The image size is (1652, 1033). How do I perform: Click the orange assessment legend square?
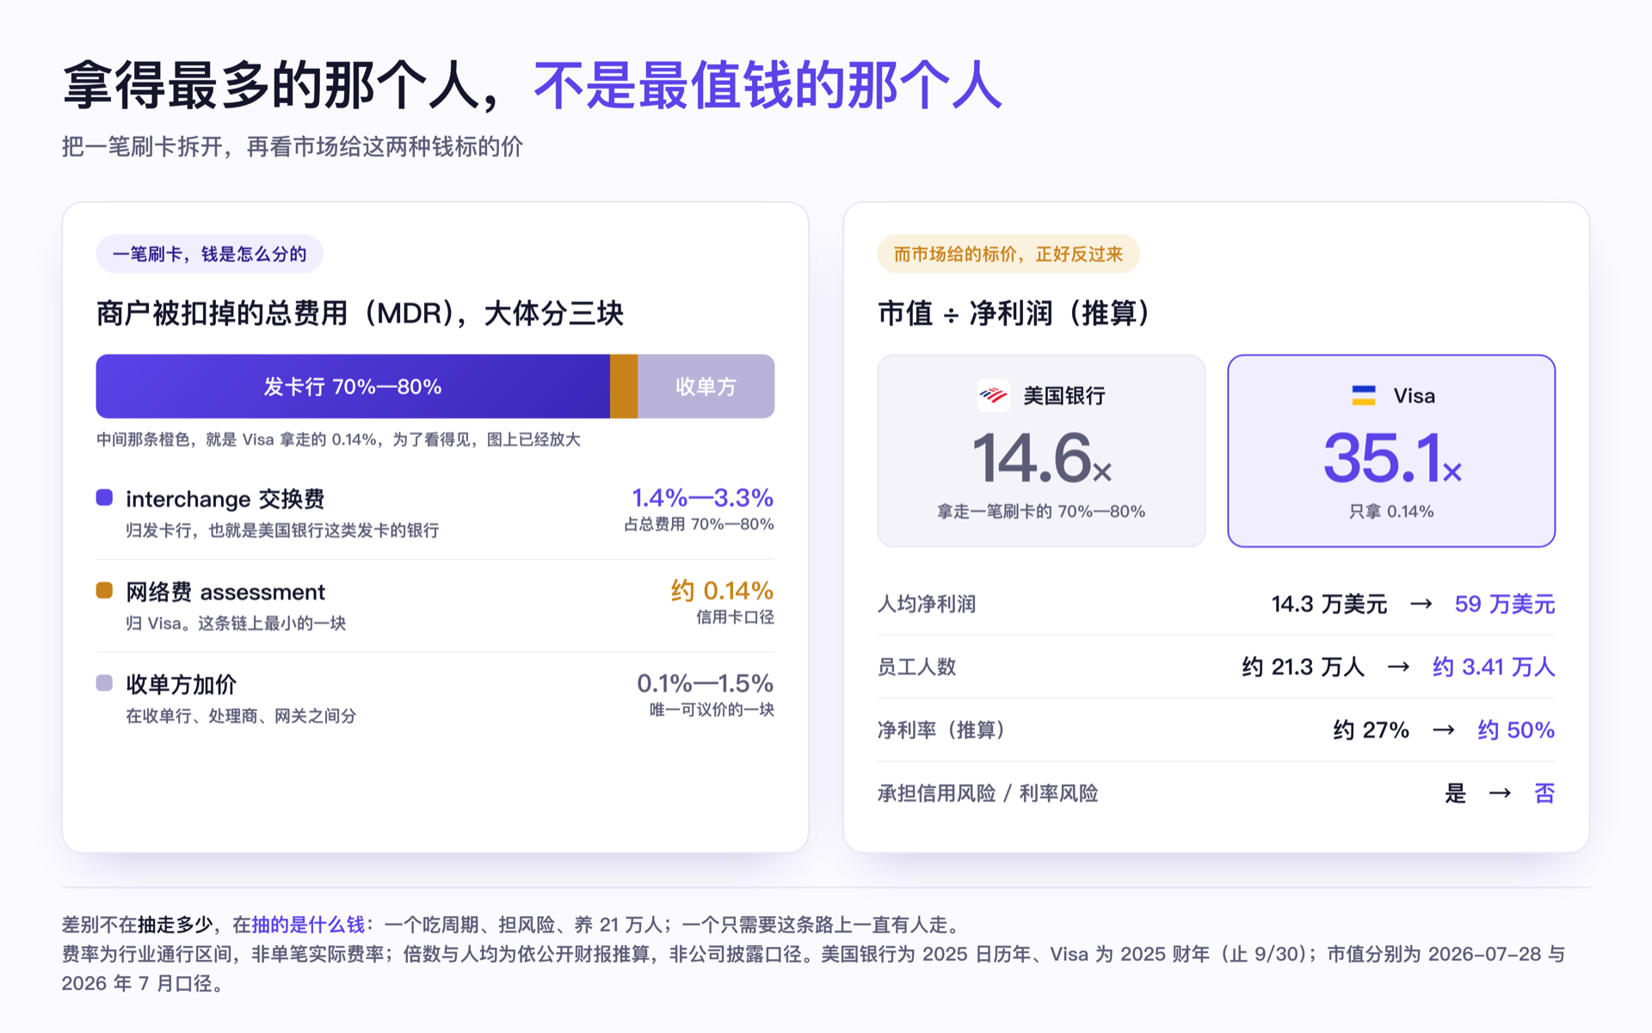[104, 590]
